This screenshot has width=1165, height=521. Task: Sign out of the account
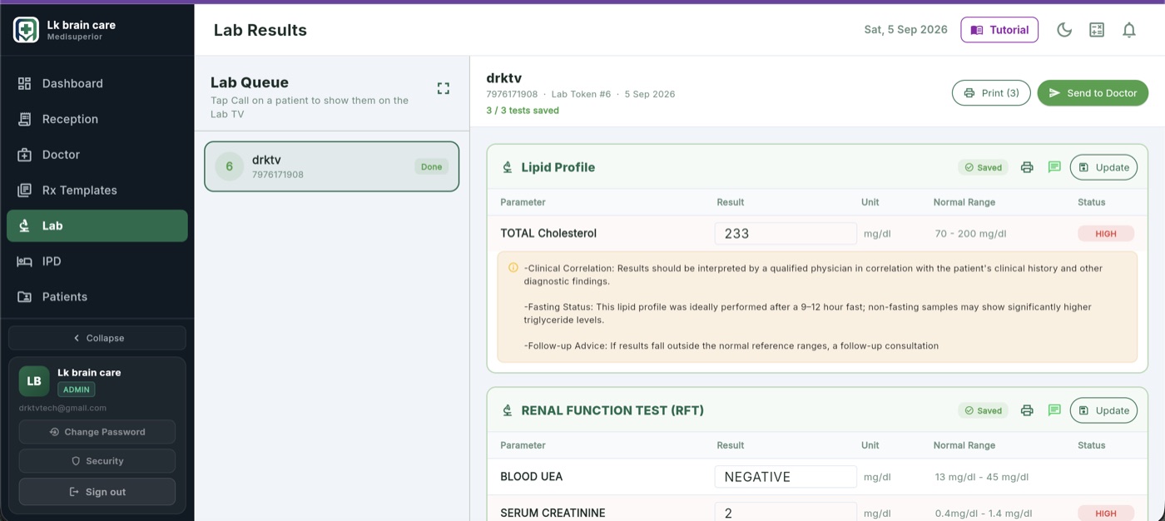click(97, 492)
